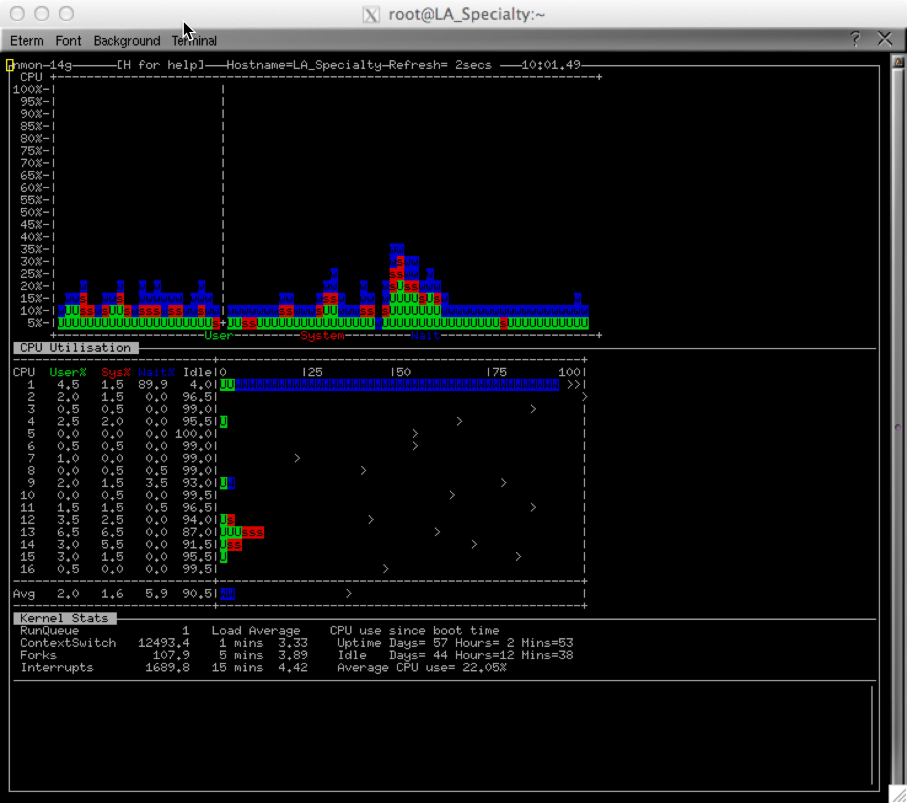Click the Kernel Stats section header
This screenshot has width=907, height=803.
[64, 619]
